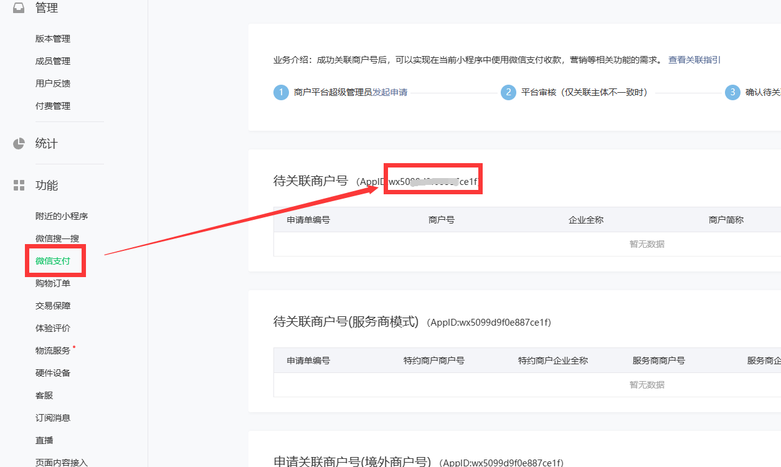The image size is (781, 467).
Task: Click the 商户简称 column header
Action: (x=726, y=220)
